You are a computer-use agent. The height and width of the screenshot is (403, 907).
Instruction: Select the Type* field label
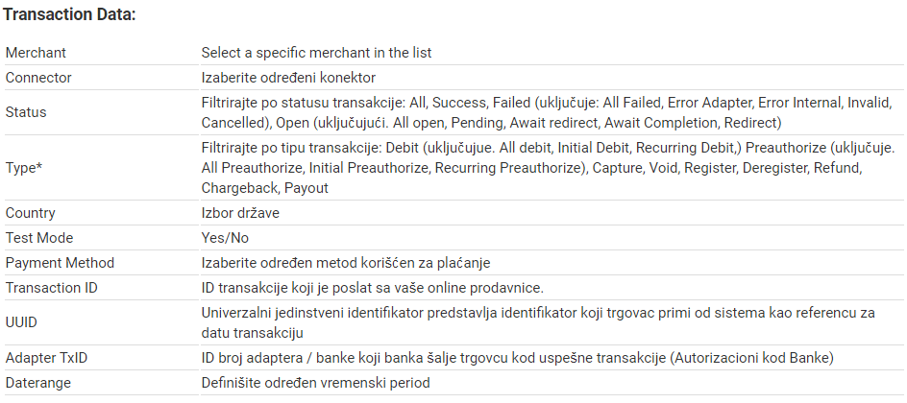(24, 168)
